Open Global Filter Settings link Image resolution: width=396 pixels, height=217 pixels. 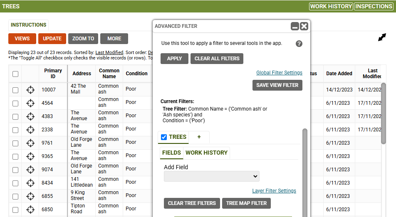(x=280, y=73)
